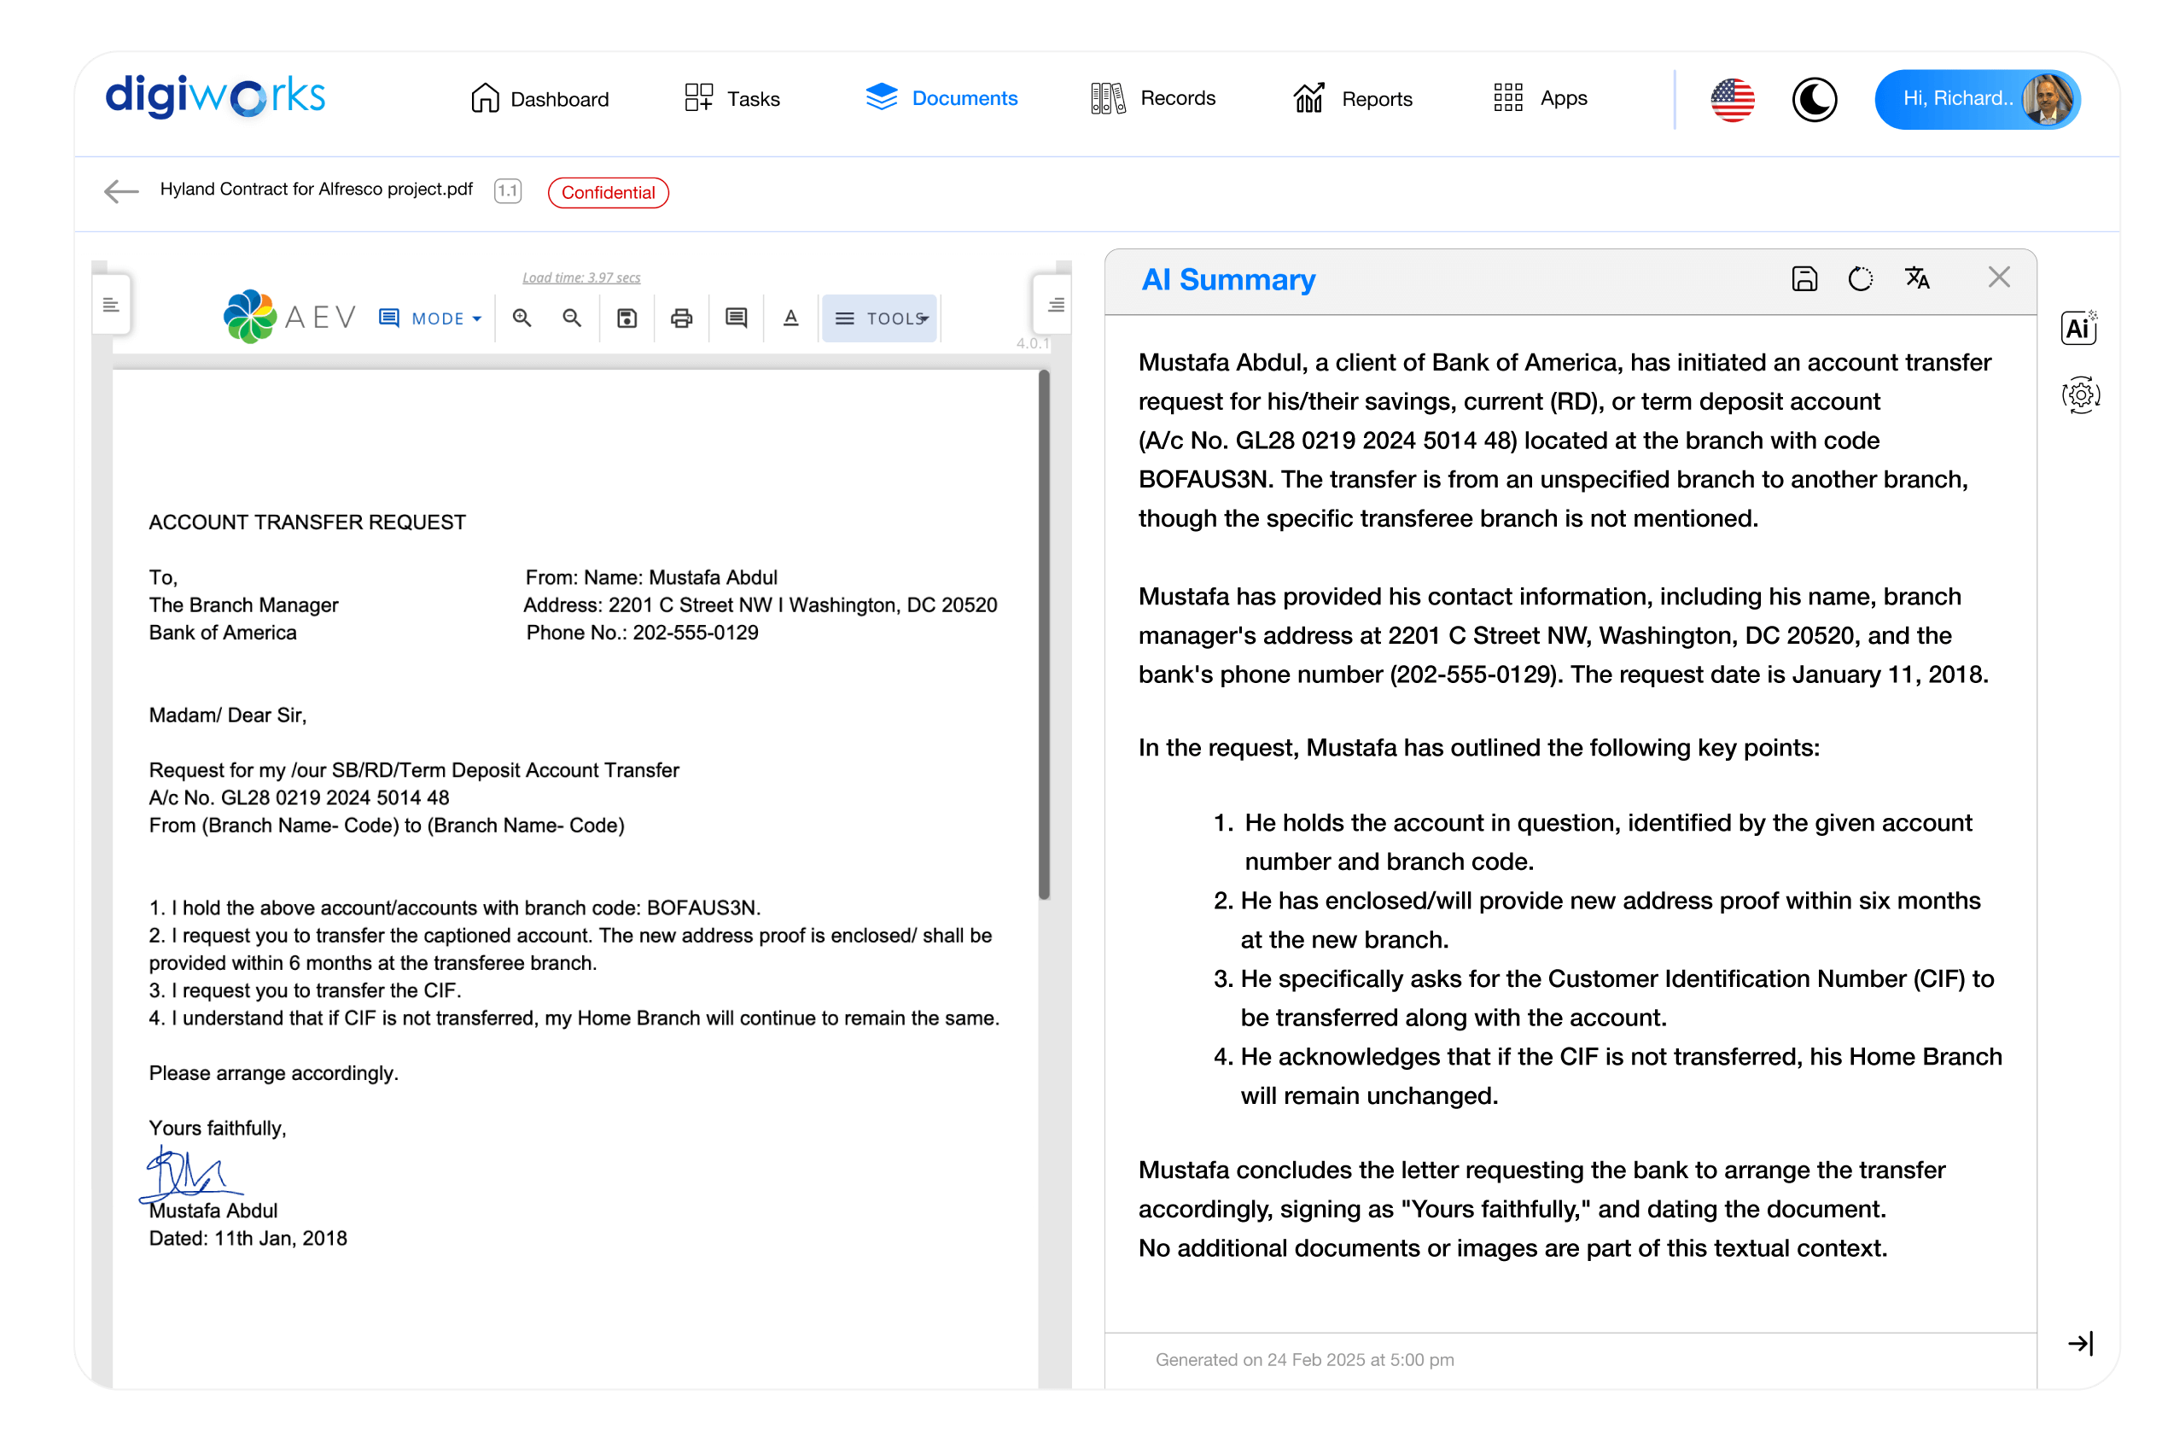Save the AI Summary
The width and height of the screenshot is (2162, 1442).
[x=1804, y=277]
